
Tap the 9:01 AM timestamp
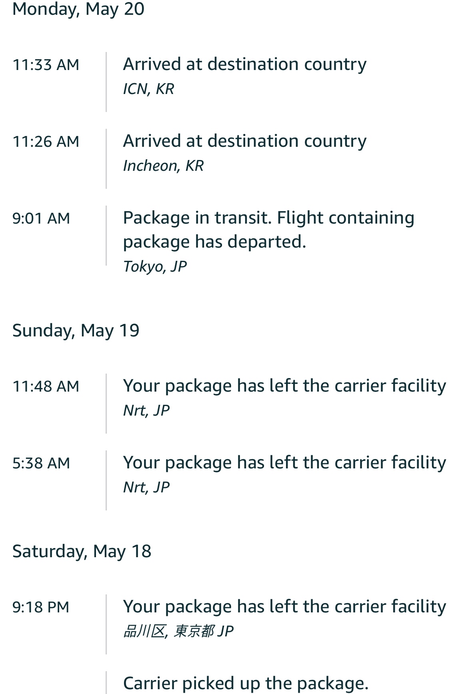[41, 218]
